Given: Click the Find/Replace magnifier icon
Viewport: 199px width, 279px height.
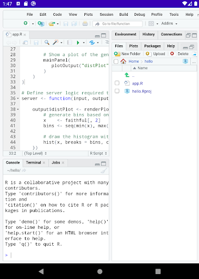Looking at the screenshot, I should 47,43.
